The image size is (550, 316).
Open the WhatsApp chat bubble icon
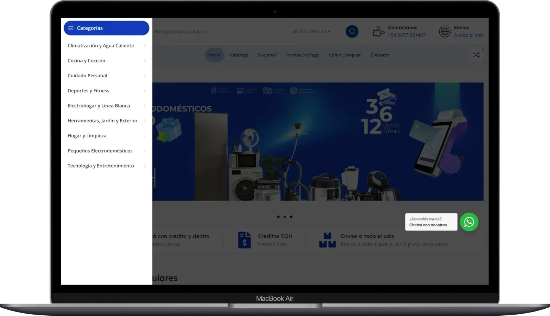point(469,222)
